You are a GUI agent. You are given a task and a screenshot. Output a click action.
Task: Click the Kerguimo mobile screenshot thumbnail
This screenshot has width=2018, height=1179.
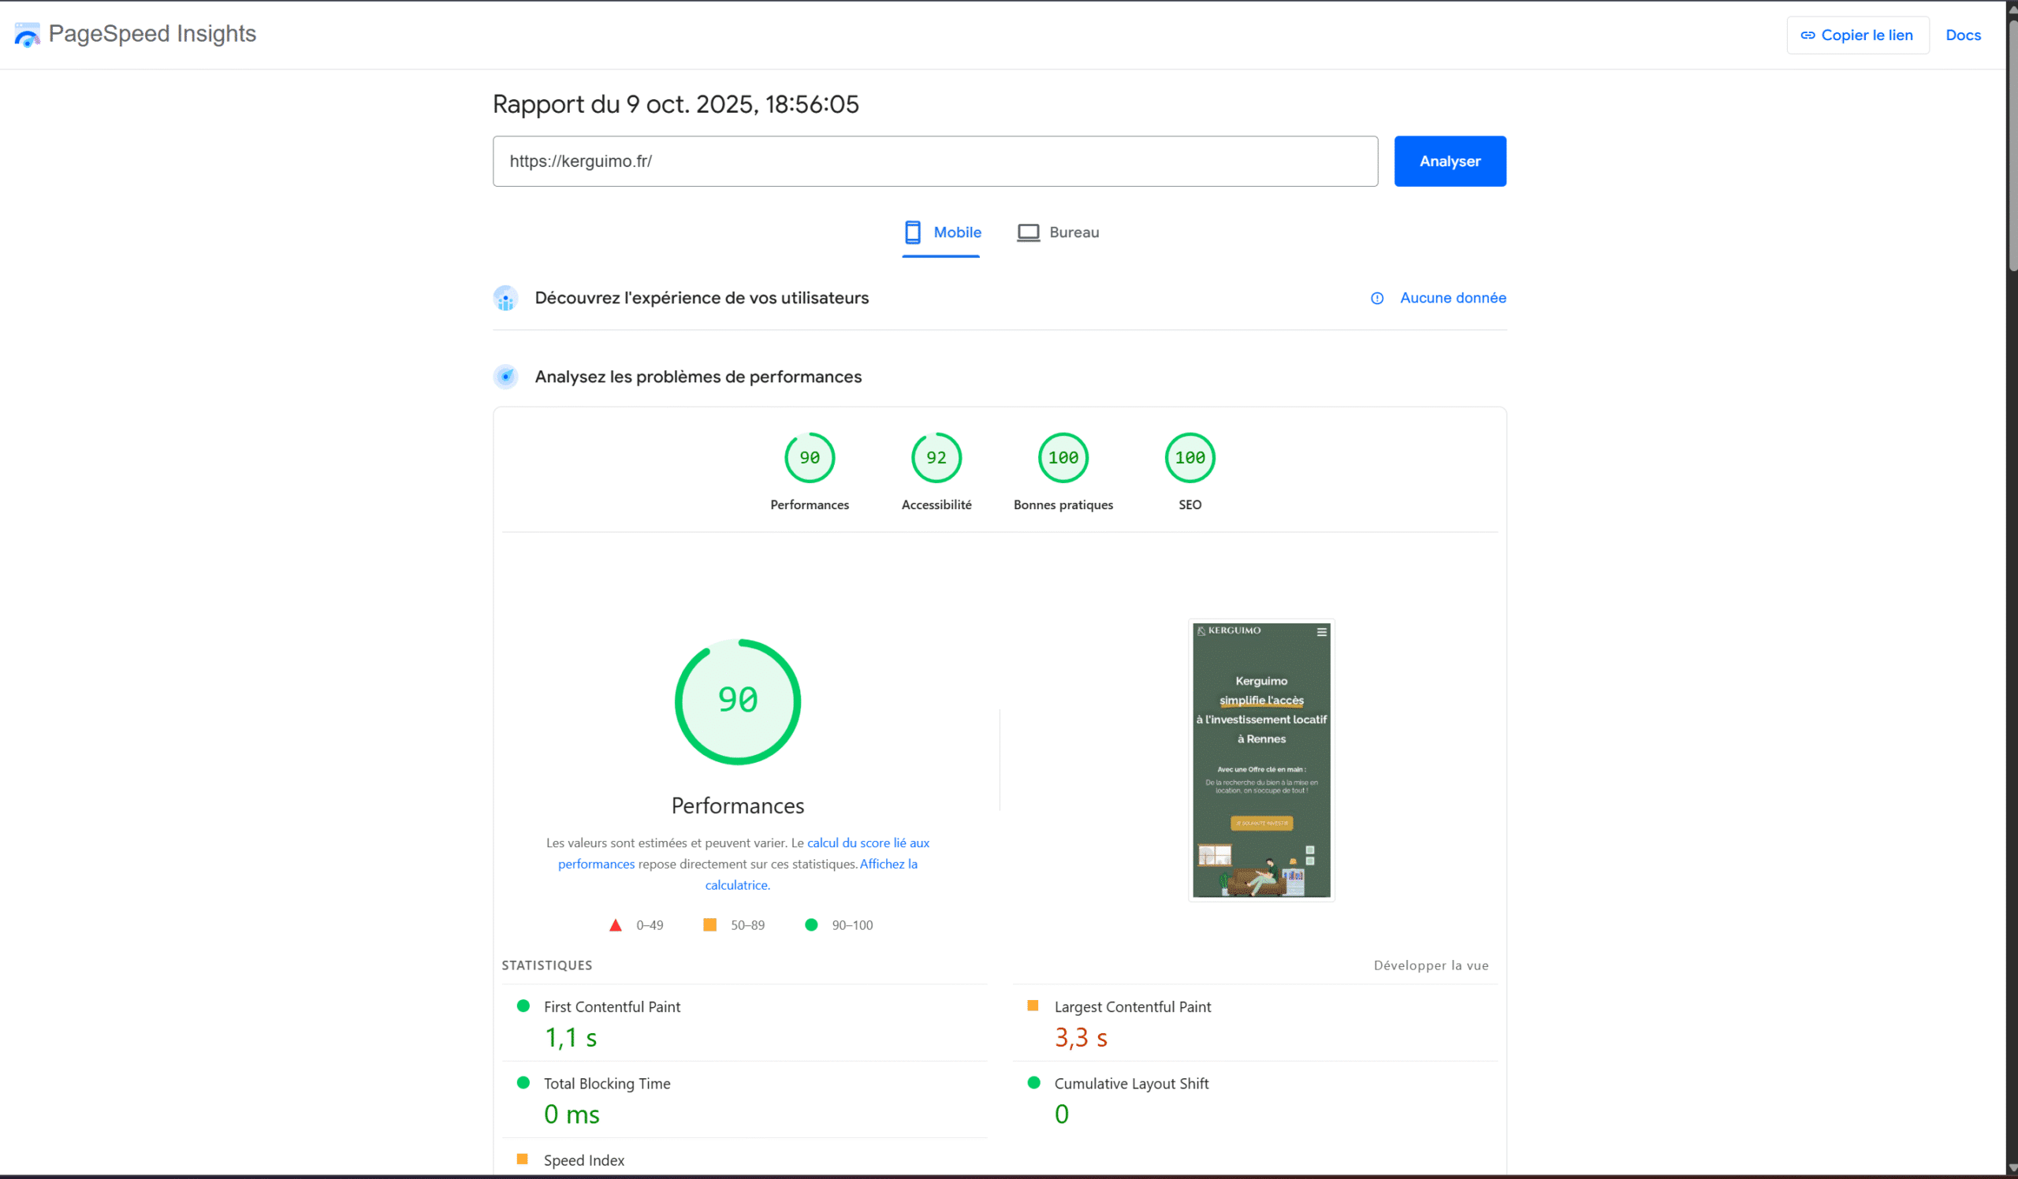[1260, 760]
